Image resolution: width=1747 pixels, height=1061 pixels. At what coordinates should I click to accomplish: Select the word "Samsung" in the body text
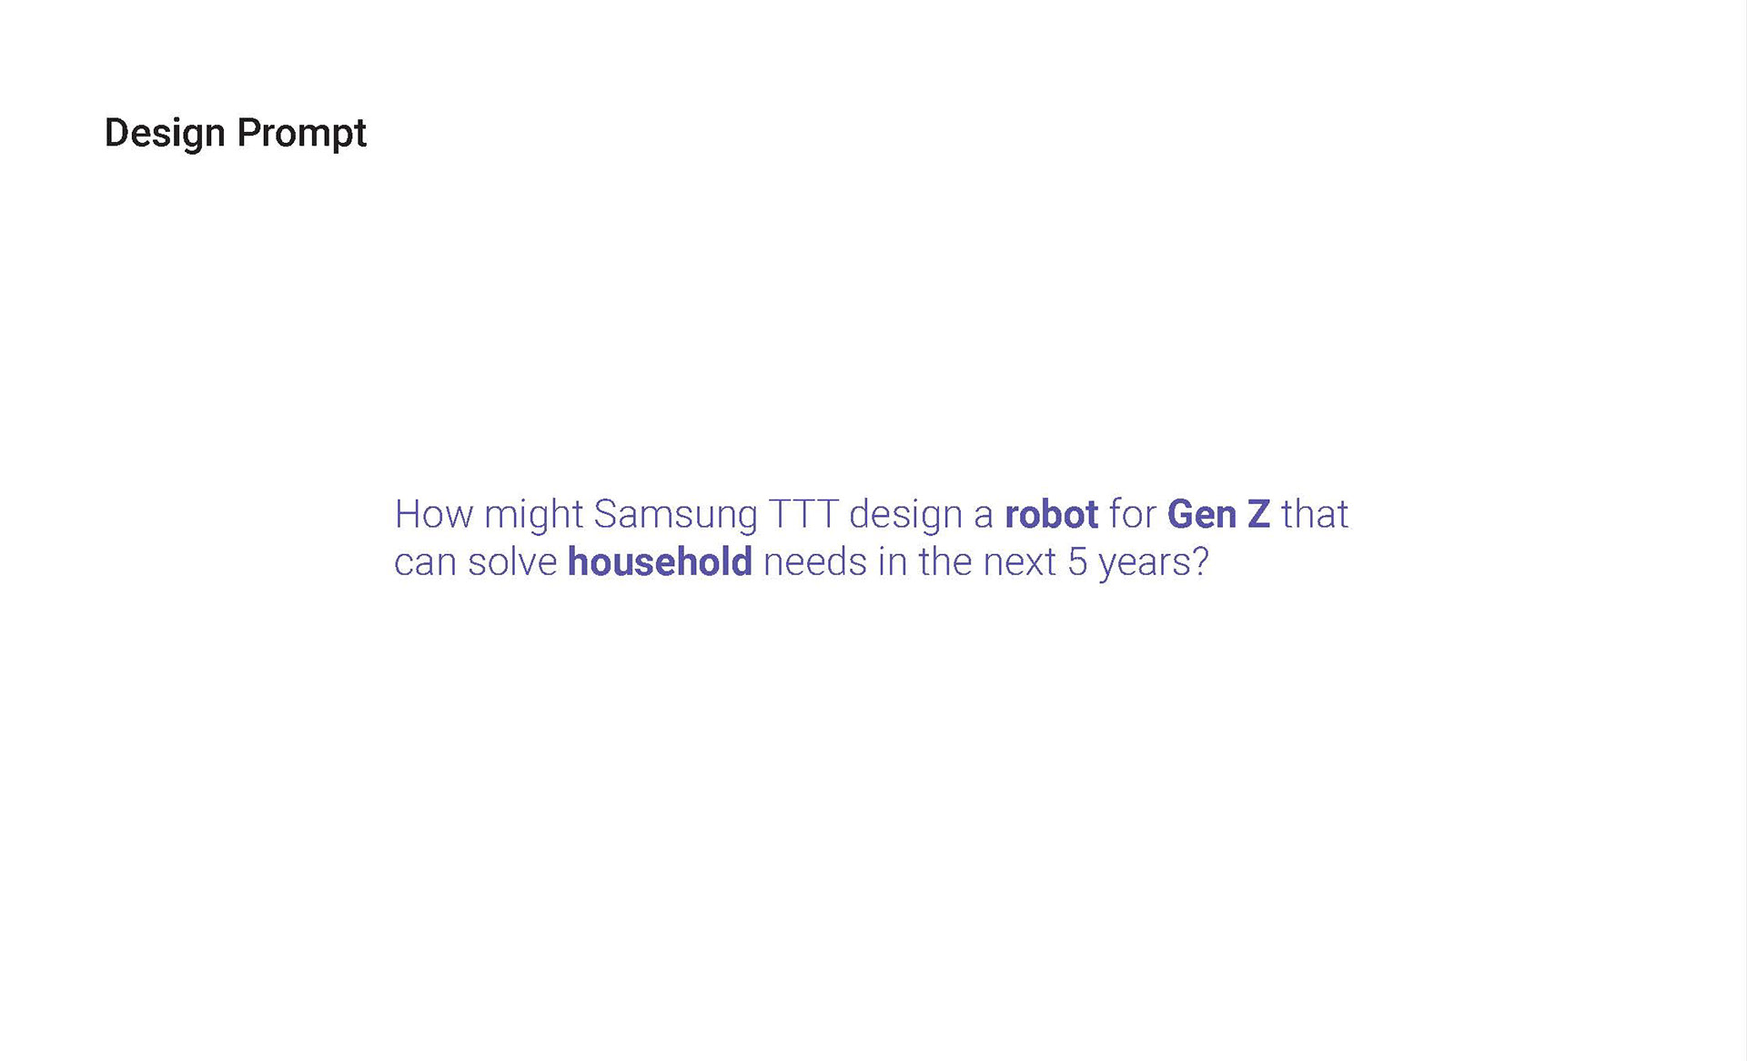pos(675,515)
